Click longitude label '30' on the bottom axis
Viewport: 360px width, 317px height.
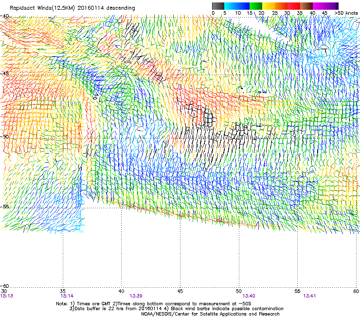[4, 291]
